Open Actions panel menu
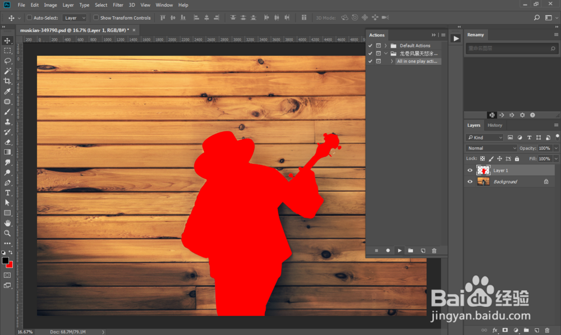The width and height of the screenshot is (561, 335). pos(443,35)
